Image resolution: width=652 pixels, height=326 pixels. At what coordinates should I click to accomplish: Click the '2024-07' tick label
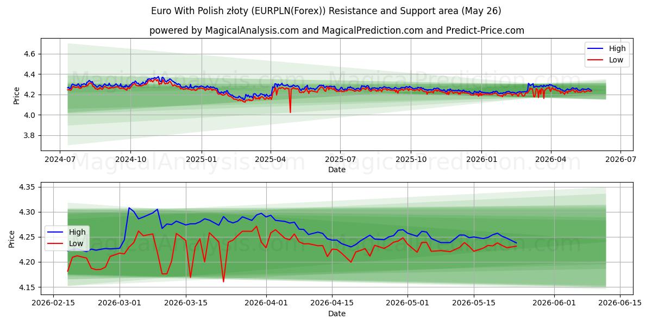[x=60, y=160]
